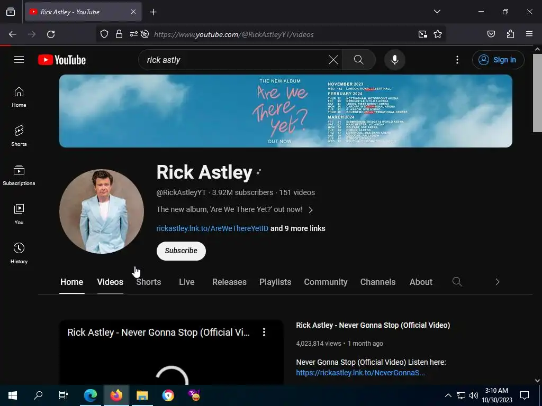Switch to the Playlists tab
Screen dimensions: 542x406
(x=275, y=282)
